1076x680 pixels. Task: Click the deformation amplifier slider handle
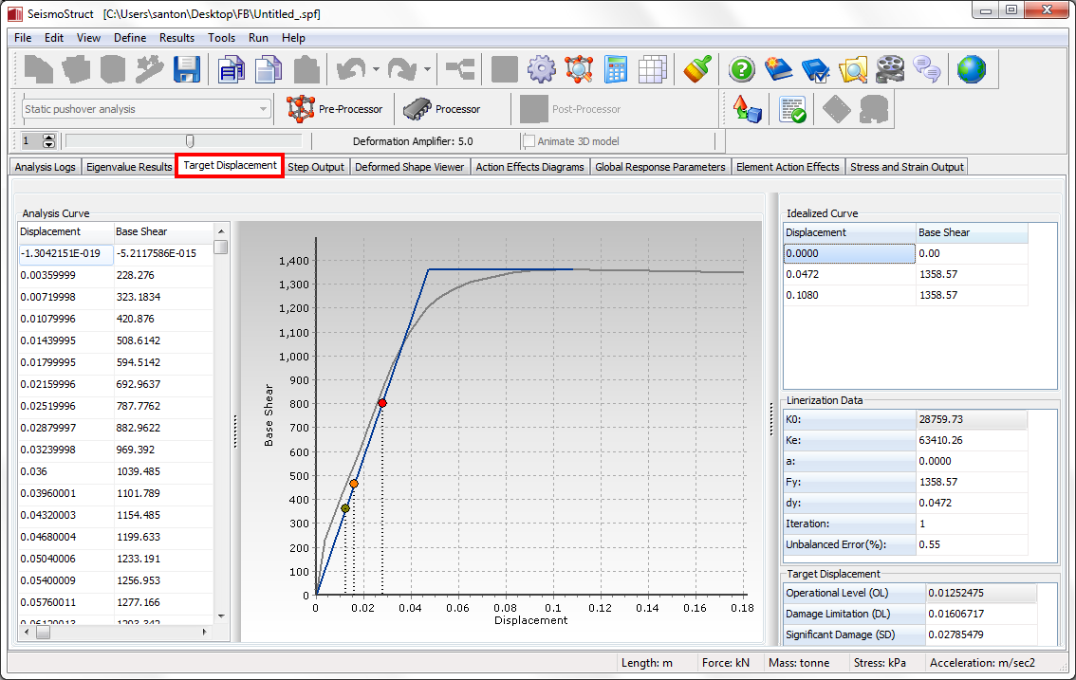(x=190, y=141)
